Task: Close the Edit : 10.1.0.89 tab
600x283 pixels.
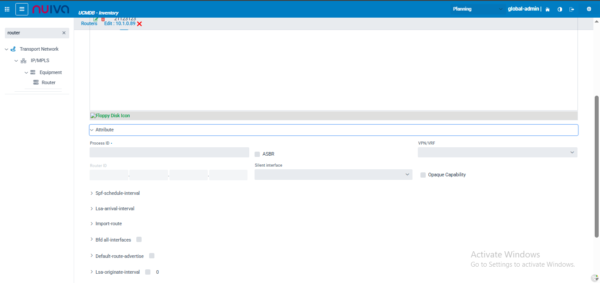Action: [139, 24]
